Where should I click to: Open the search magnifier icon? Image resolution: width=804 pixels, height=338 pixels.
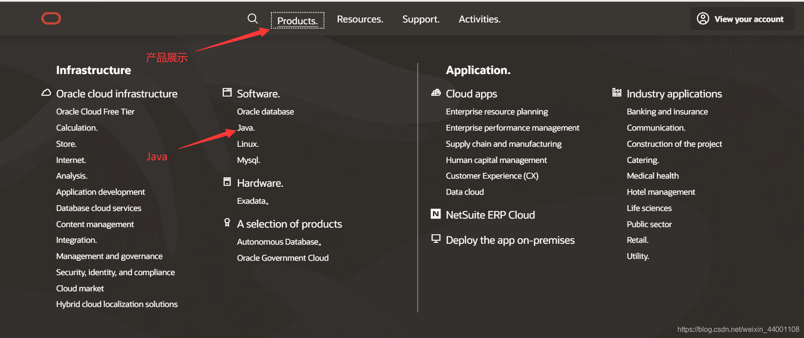tap(253, 18)
